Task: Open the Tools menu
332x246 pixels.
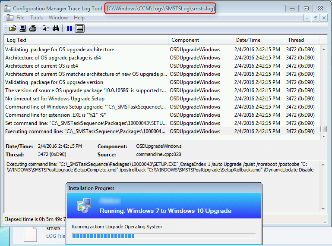Action: [36, 18]
